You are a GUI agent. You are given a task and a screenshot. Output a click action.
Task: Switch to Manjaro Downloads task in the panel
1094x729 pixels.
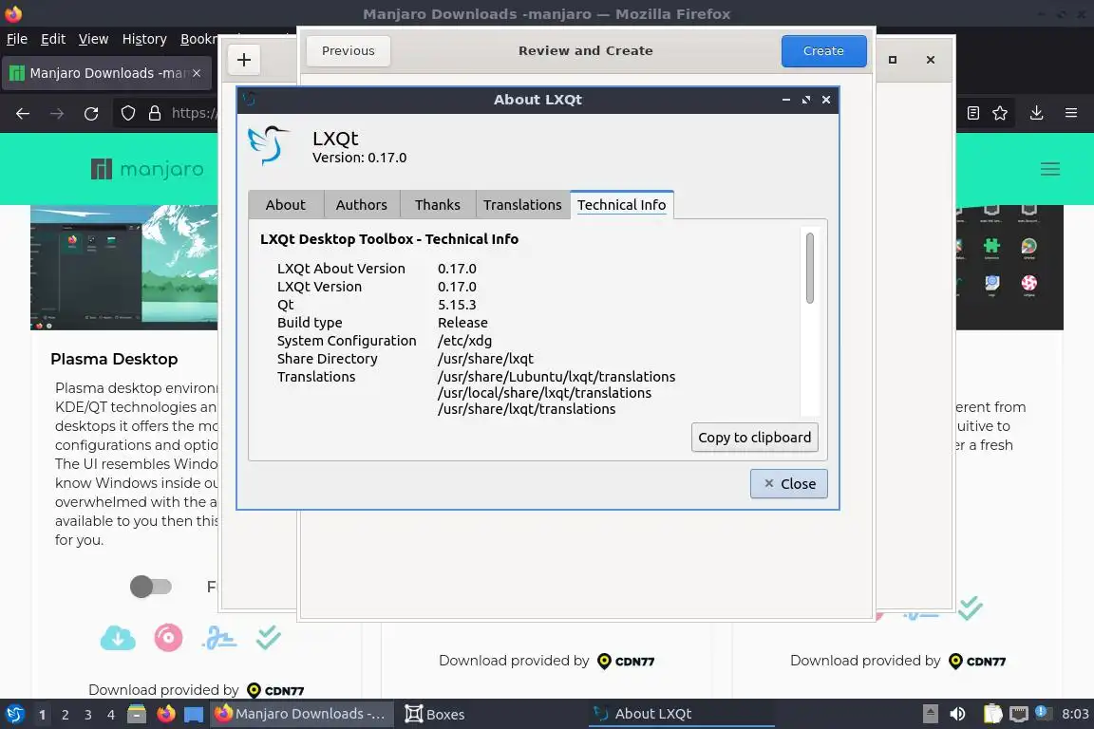point(301,714)
